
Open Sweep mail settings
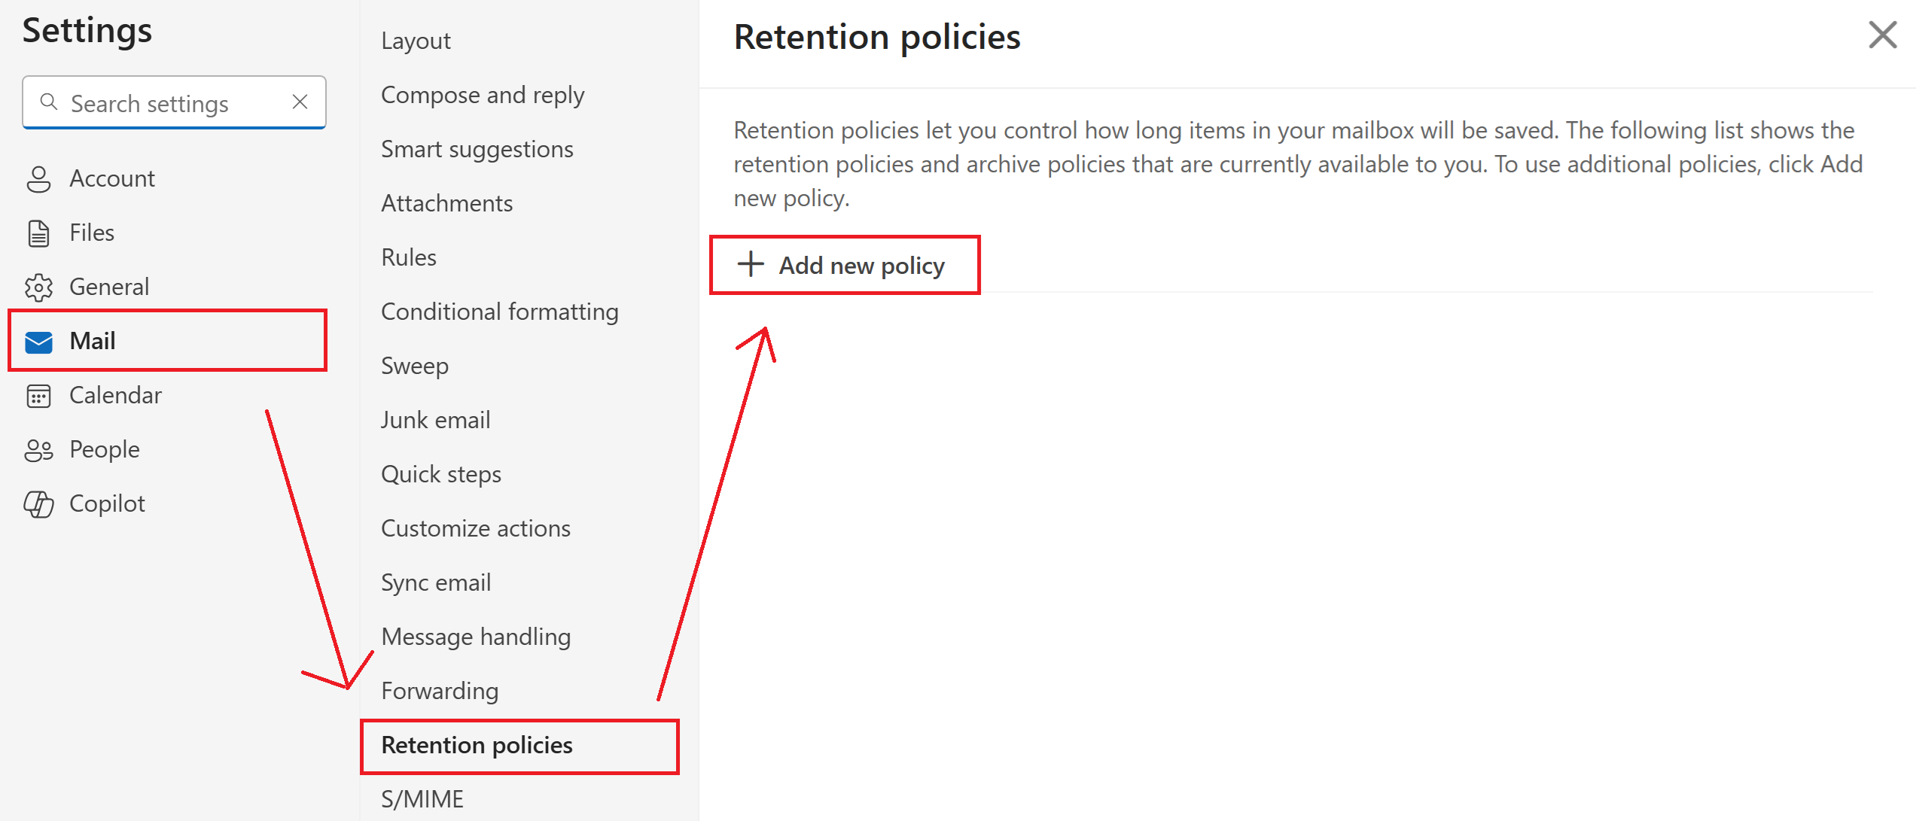tap(415, 366)
